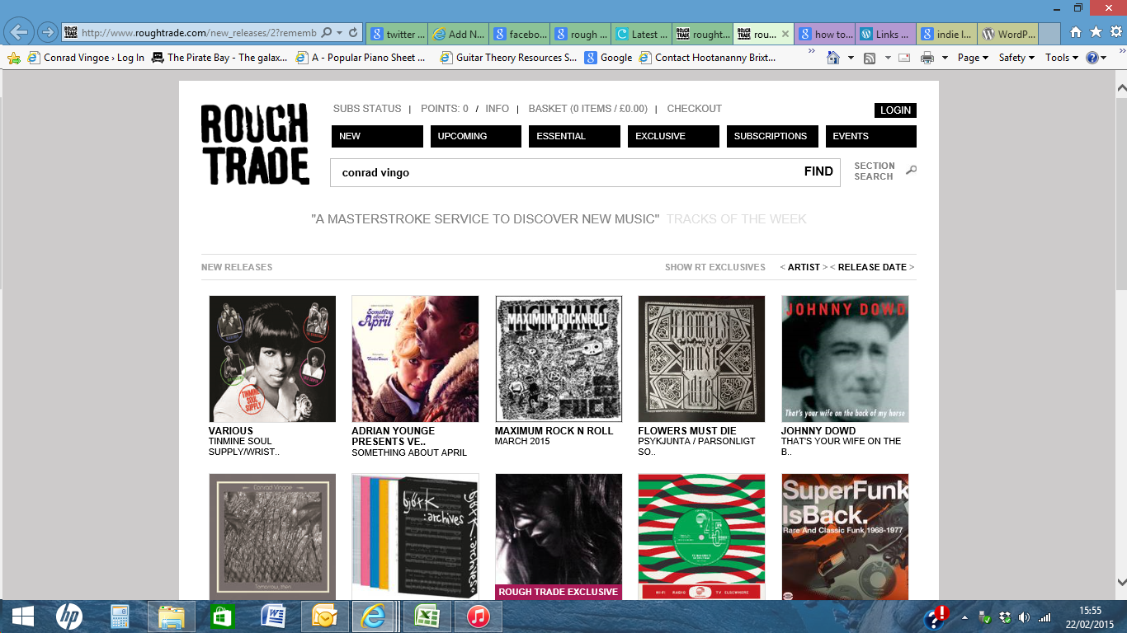Click the browser Forward arrow button
The height and width of the screenshot is (633, 1127).
48,33
